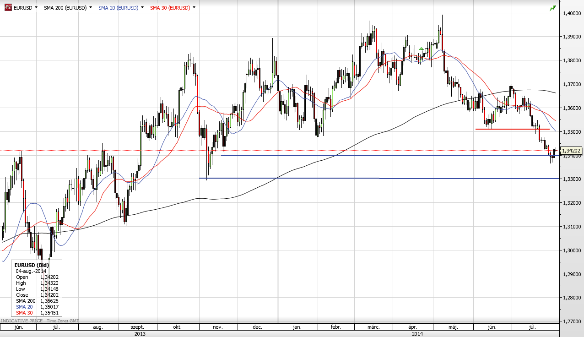Click the 2013 year label
The height and width of the screenshot is (337, 584).
coord(140,334)
